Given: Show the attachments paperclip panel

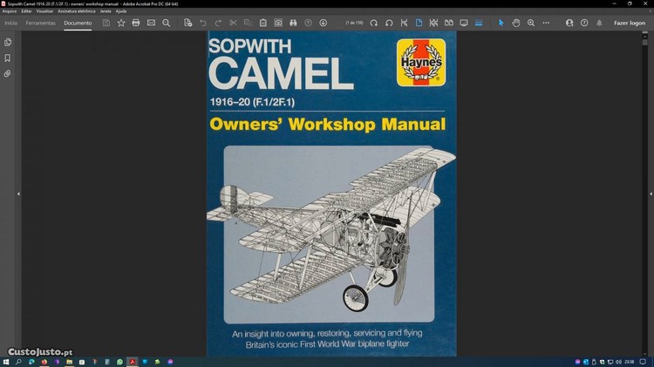Looking at the screenshot, I should tap(8, 73).
